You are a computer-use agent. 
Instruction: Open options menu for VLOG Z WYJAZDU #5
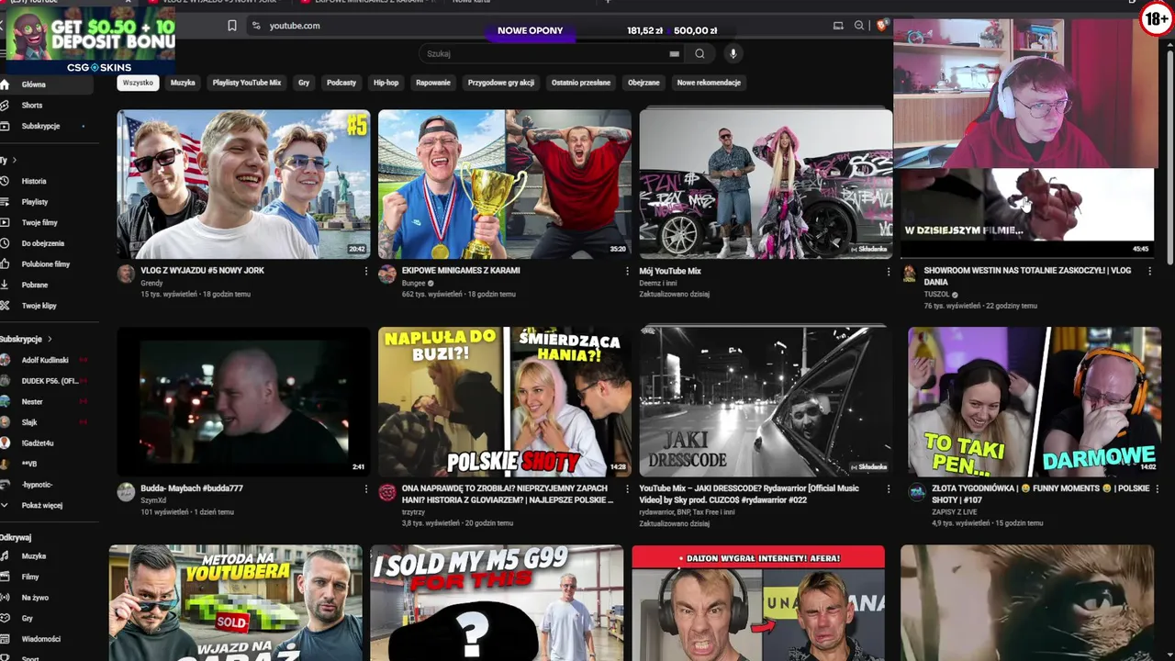(x=365, y=272)
